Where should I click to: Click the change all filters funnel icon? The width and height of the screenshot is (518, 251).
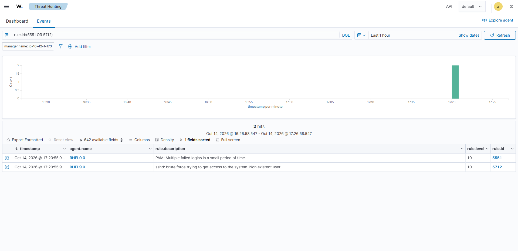coord(61,47)
